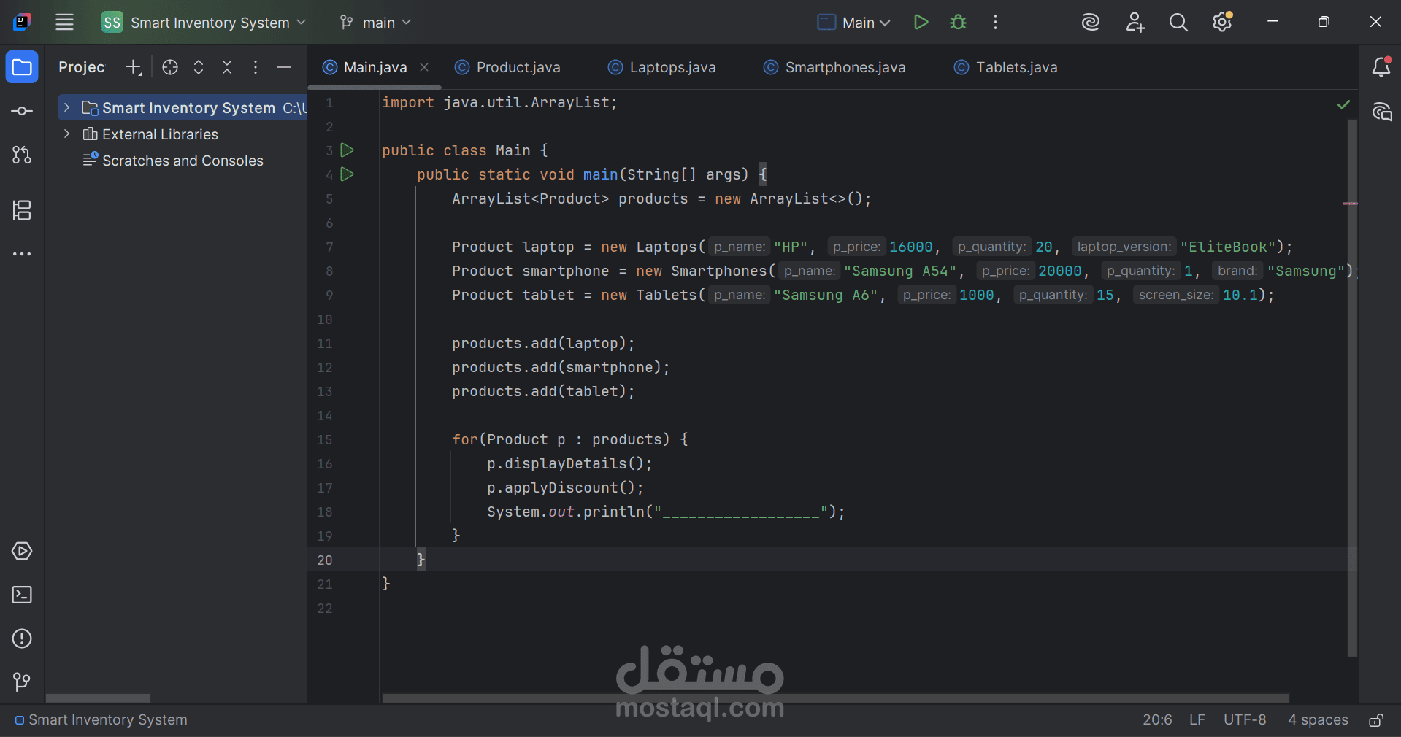Click Smart Inventory System breadcrumb in status bar
1401x737 pixels.
(x=101, y=720)
